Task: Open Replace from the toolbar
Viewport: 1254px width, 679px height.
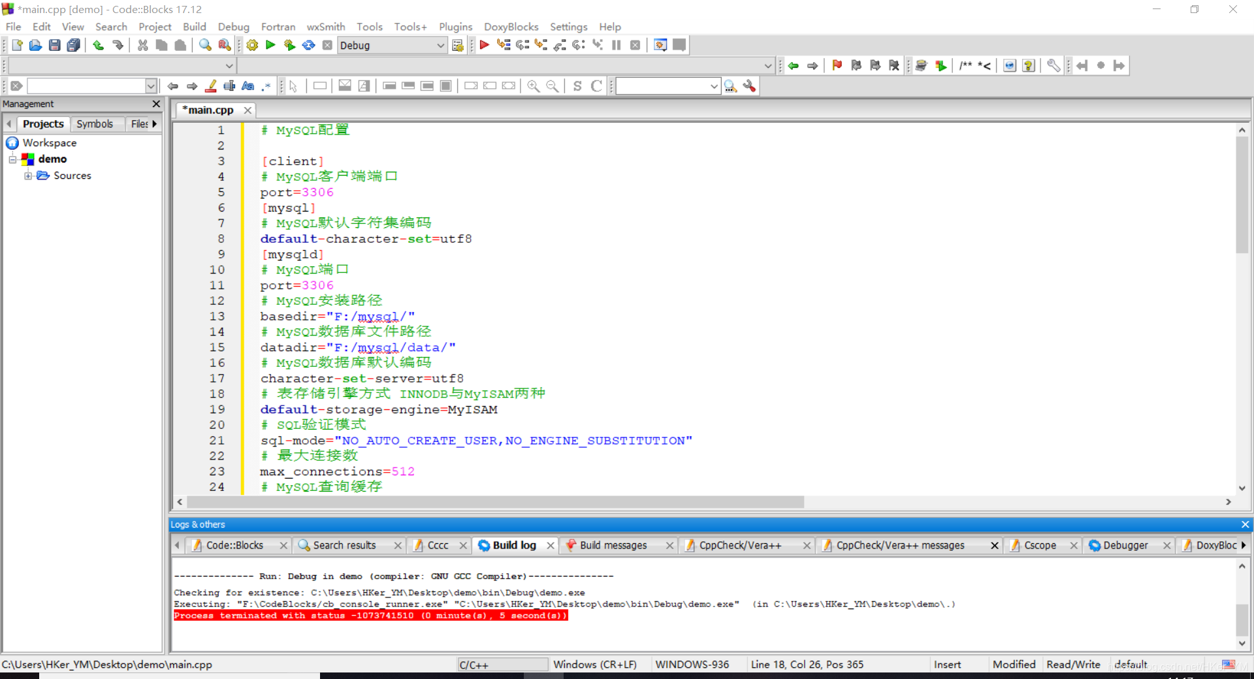Action: point(224,45)
